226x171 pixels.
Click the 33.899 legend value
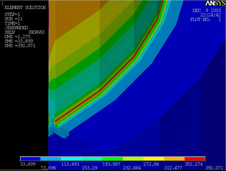(28, 164)
